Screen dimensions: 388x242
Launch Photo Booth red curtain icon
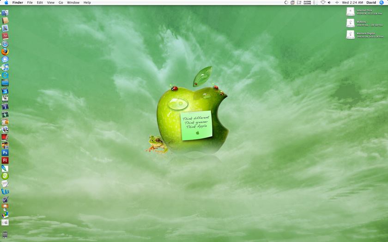pyautogui.click(x=5, y=137)
